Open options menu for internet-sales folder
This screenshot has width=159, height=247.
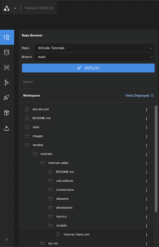click(147, 163)
